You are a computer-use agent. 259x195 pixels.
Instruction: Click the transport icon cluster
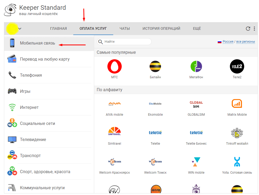tap(12, 155)
